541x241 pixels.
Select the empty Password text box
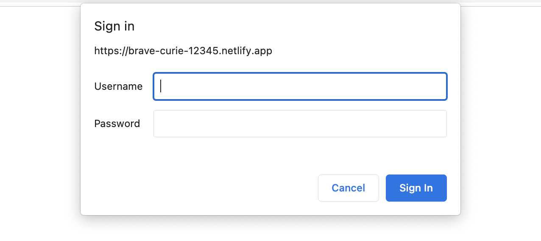click(x=300, y=124)
